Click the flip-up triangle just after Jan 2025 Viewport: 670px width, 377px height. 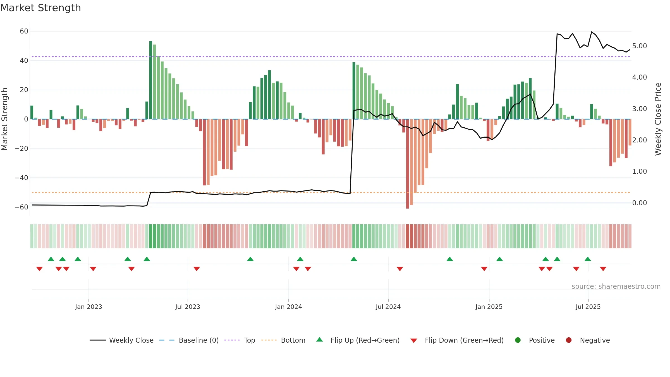point(499,259)
